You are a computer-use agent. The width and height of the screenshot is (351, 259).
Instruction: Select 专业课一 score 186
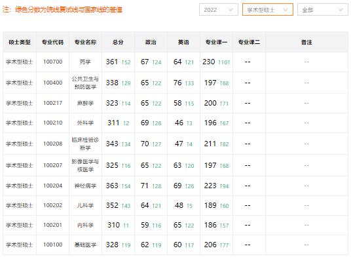pos(210,225)
